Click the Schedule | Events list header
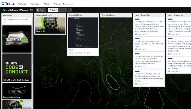The width and height of the screenshot is (191, 109). tap(108, 15)
